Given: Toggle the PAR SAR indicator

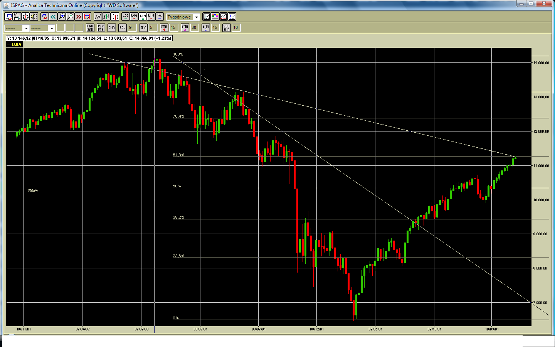Looking at the screenshot, I should (90, 28).
